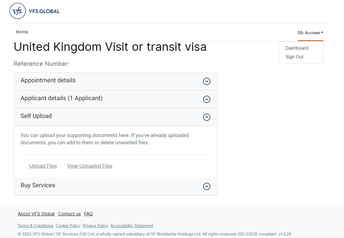Go to the Home navigation item

pos(22,32)
